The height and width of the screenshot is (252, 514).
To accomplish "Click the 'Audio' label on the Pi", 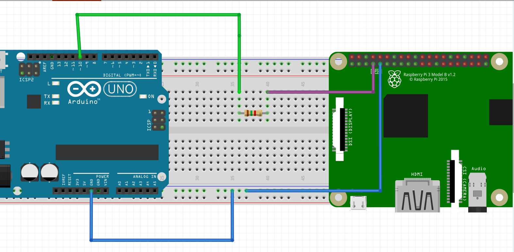I will click(x=479, y=169).
